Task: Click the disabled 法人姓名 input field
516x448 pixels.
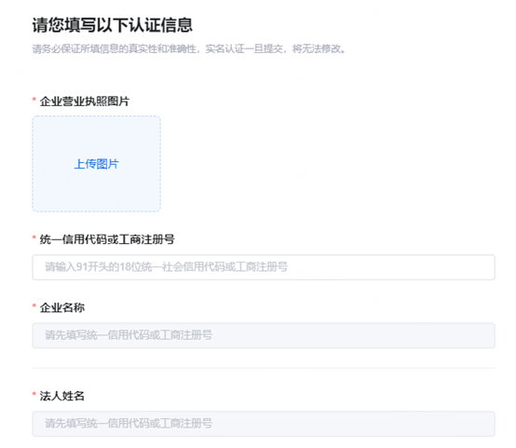Action: (264, 424)
